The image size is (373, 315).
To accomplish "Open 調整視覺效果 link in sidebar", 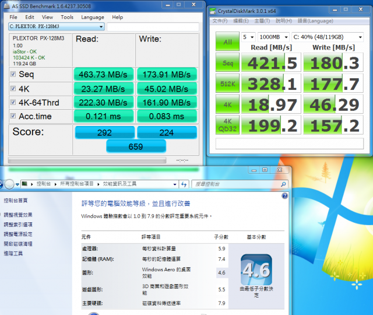I will (x=18, y=215).
